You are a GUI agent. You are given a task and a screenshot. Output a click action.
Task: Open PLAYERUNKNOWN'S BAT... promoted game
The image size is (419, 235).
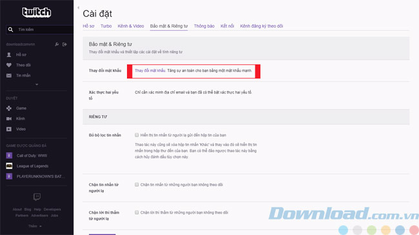(41, 176)
